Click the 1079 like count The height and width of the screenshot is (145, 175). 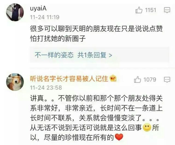(x=150, y=80)
